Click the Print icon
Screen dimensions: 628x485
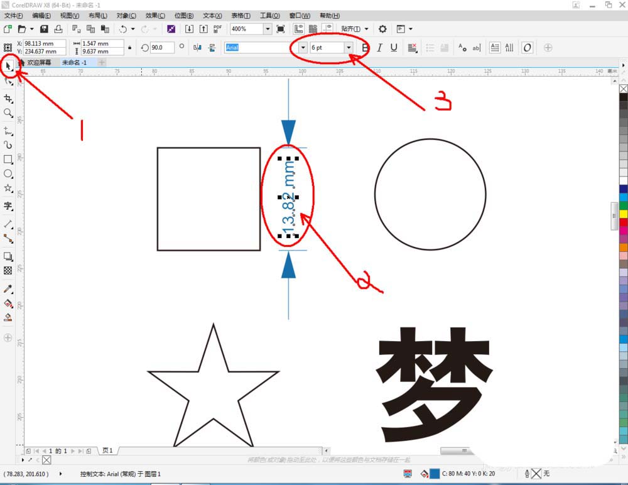[58, 29]
